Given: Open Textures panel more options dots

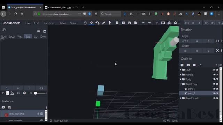Looking at the screenshot, I should [x=47, y=107].
